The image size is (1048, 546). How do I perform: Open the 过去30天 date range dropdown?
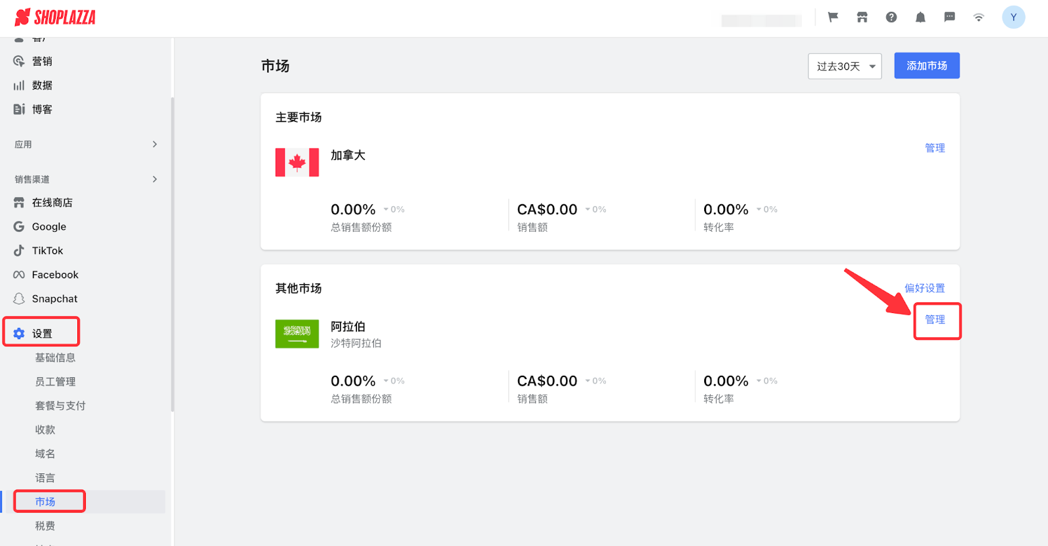(845, 66)
